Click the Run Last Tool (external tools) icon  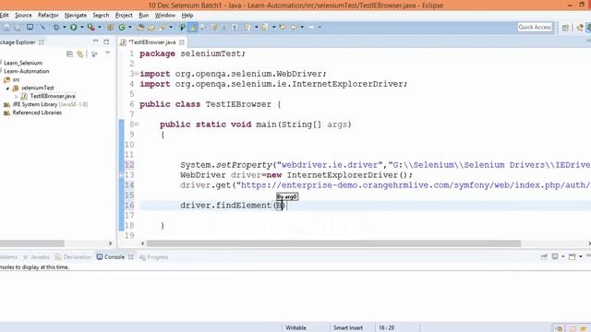click(90, 27)
